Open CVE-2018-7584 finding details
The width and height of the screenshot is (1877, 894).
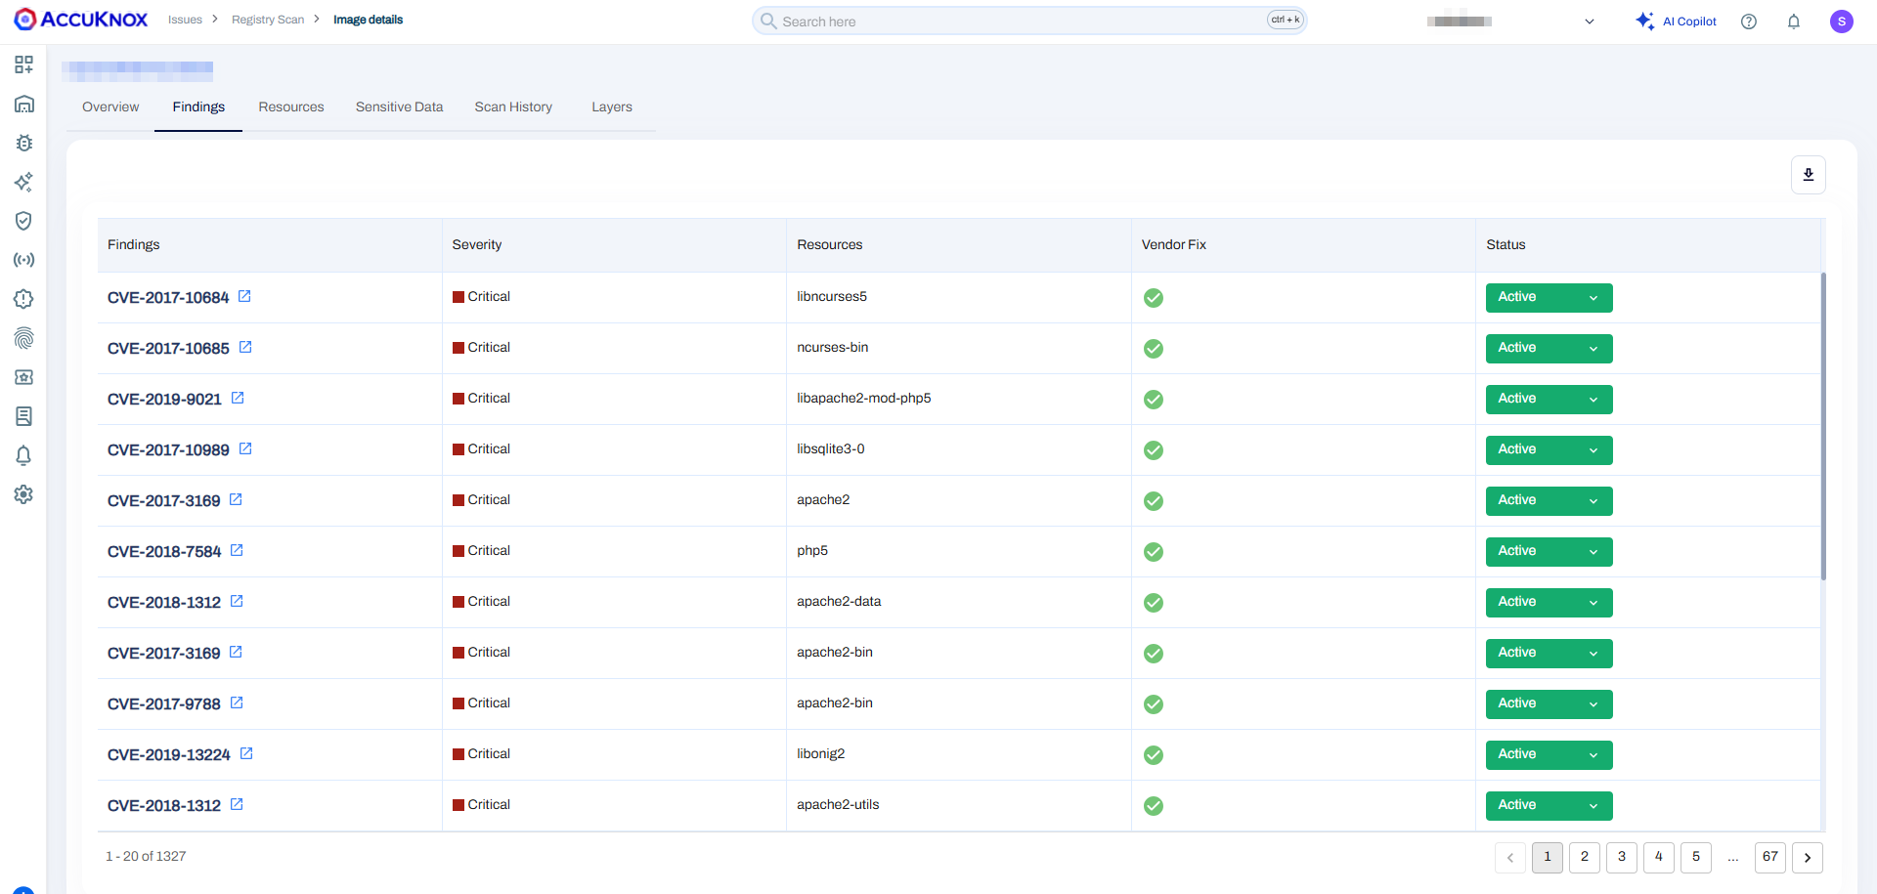[164, 551]
